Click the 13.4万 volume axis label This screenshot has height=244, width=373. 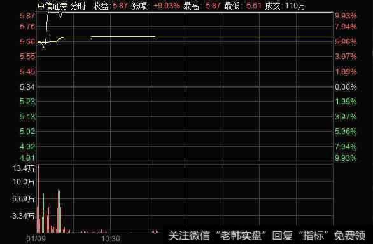24,168
